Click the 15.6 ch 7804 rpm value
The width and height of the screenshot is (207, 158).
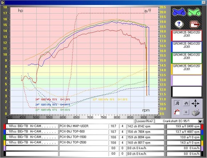point(146,132)
